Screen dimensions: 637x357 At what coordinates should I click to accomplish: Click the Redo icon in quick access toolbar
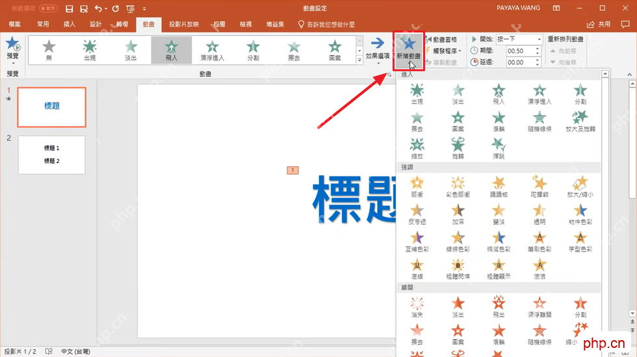(x=116, y=8)
